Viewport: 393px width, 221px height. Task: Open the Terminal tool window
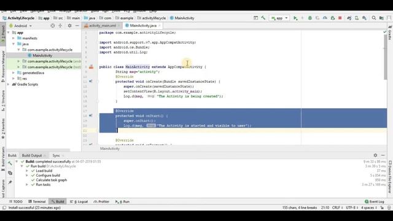click(37, 201)
